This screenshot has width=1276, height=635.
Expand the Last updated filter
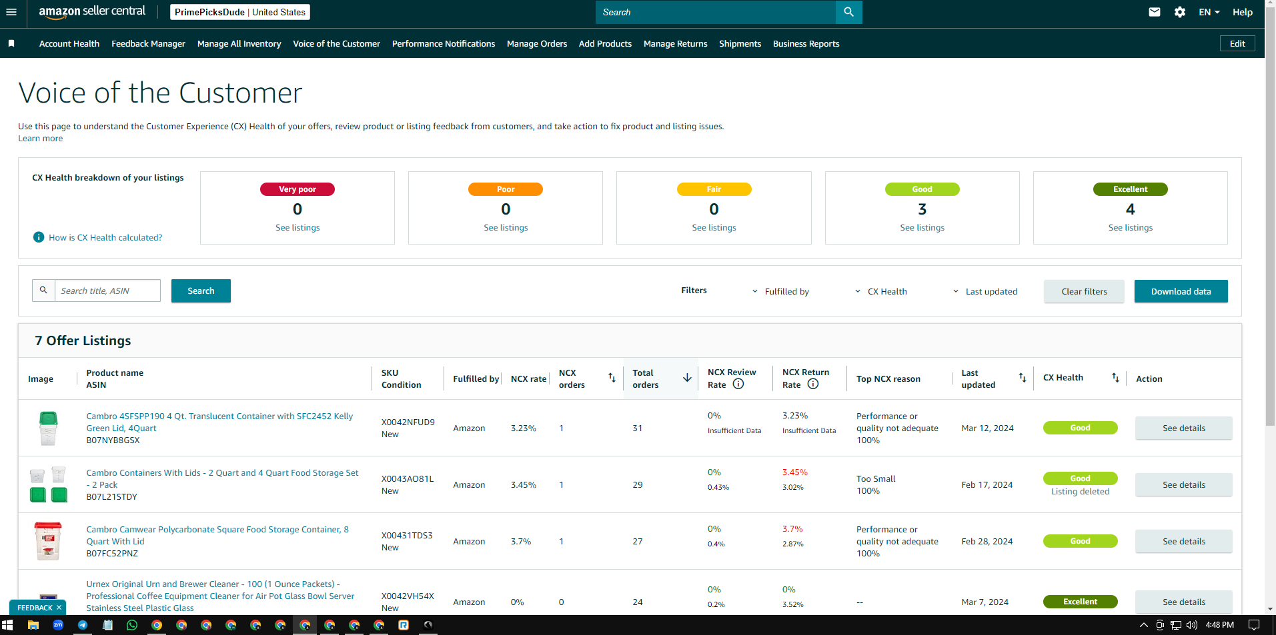pyautogui.click(x=985, y=291)
